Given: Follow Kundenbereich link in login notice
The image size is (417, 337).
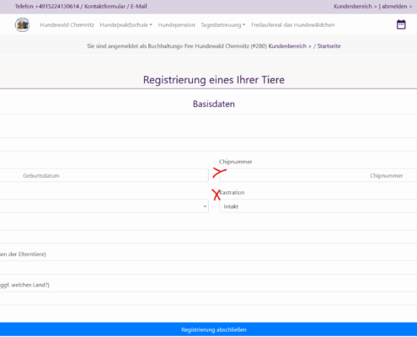Looking at the screenshot, I should point(290,46).
